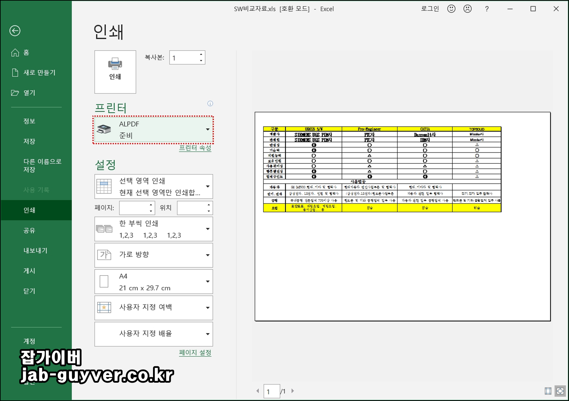Increase copies with the up stepper
This screenshot has height=401, width=569.
201,54
